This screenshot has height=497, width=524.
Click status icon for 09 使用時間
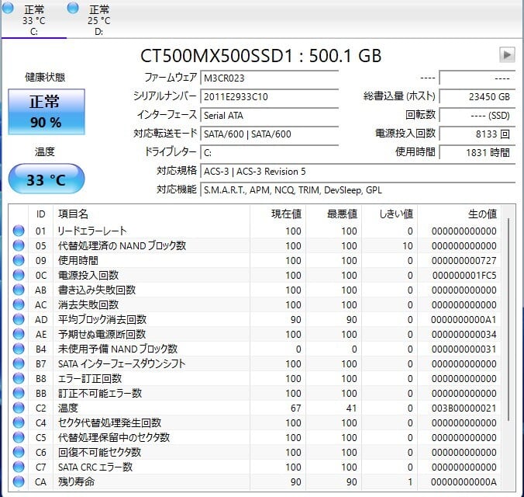pos(19,260)
